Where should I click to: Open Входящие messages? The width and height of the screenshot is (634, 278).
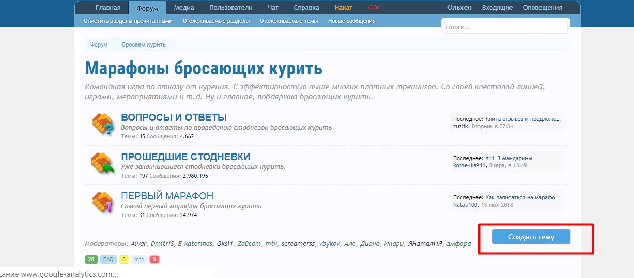[x=497, y=8]
